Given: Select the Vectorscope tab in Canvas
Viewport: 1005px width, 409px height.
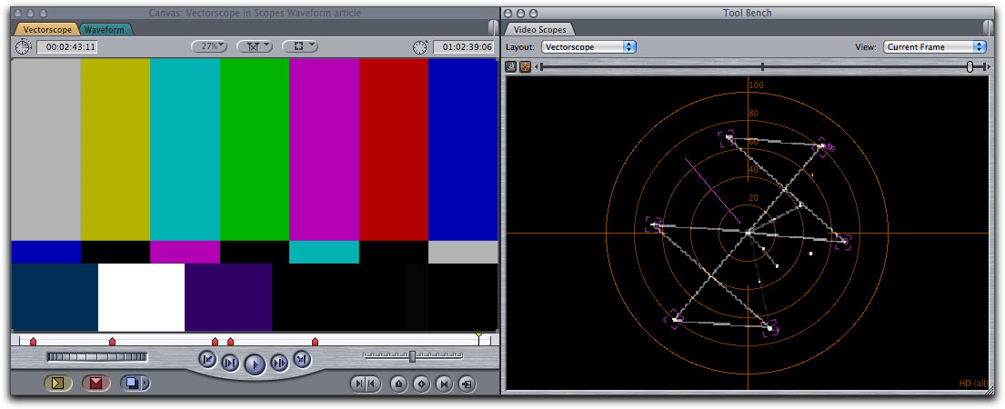Looking at the screenshot, I should 47,29.
